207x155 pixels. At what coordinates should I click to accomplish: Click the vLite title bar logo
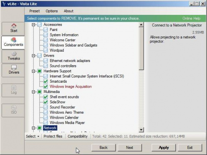coord(4,4)
